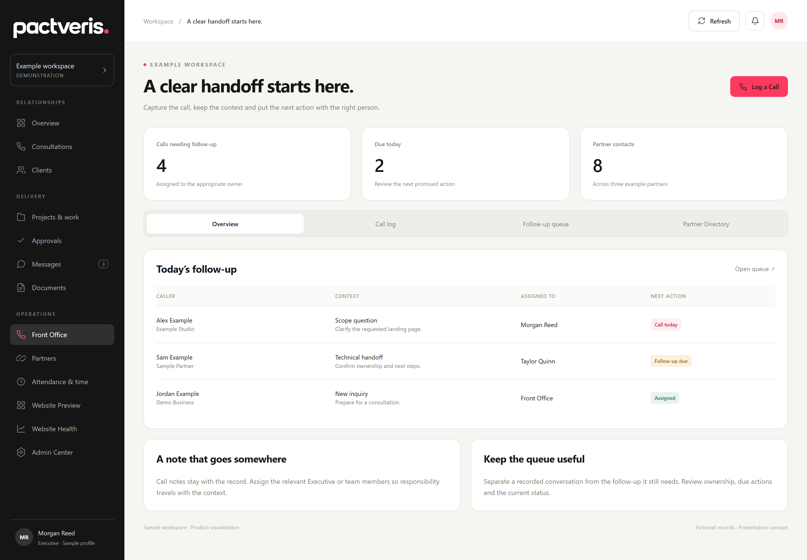This screenshot has height=560, width=807.
Task: Click the Workspace breadcrumb link
Action: click(158, 21)
